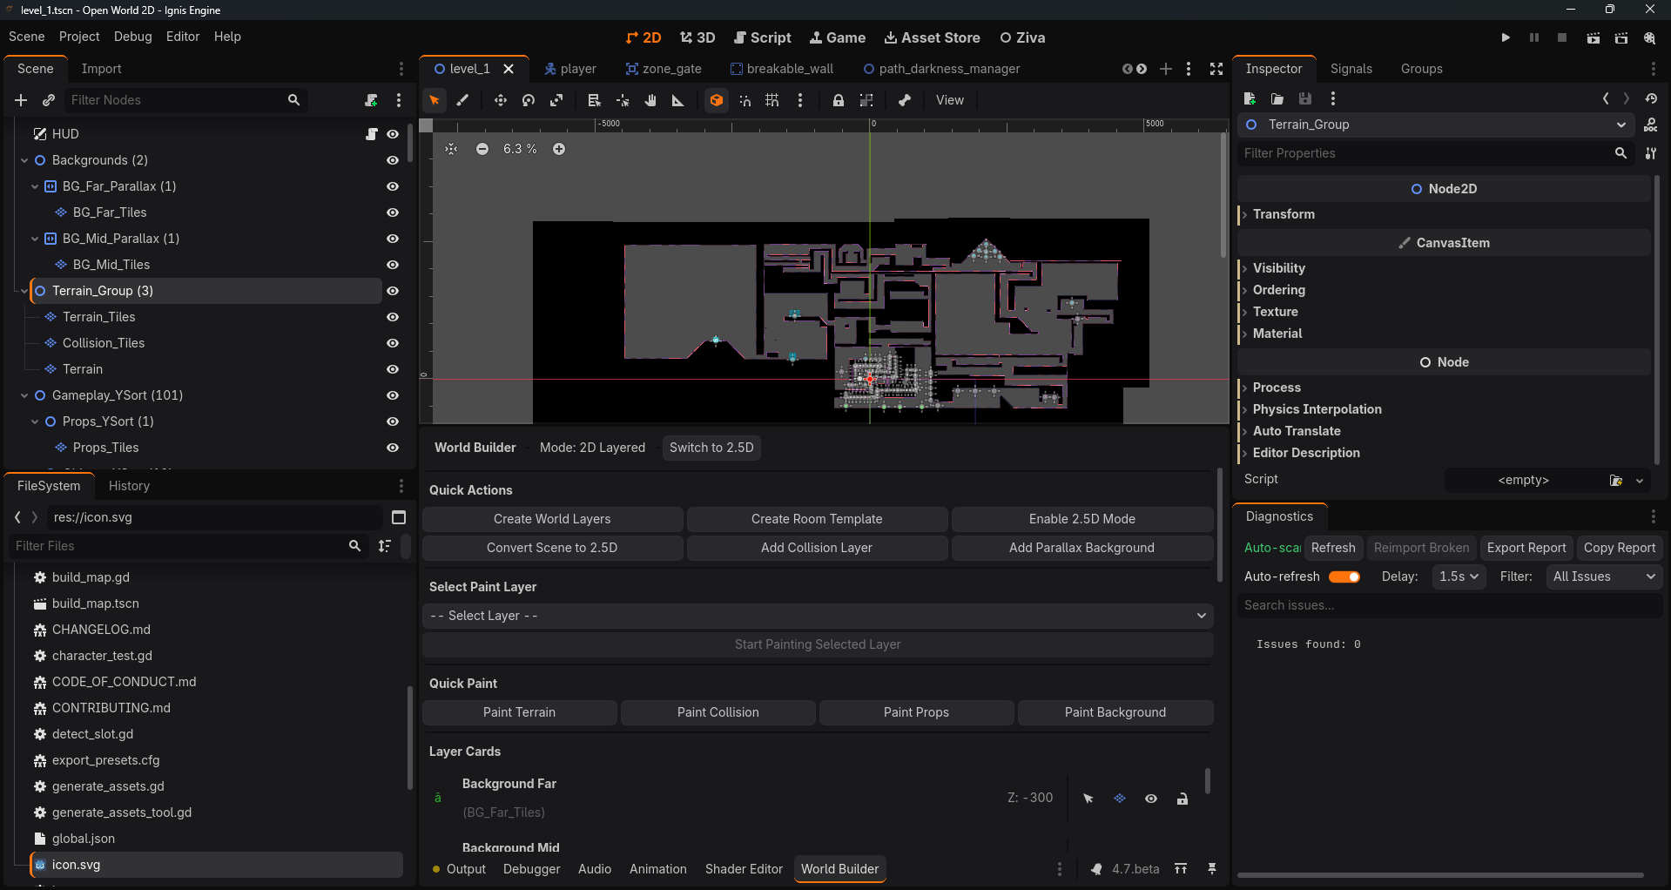
Task: Toggle the Background Far card eye icon
Action: [x=1151, y=799]
